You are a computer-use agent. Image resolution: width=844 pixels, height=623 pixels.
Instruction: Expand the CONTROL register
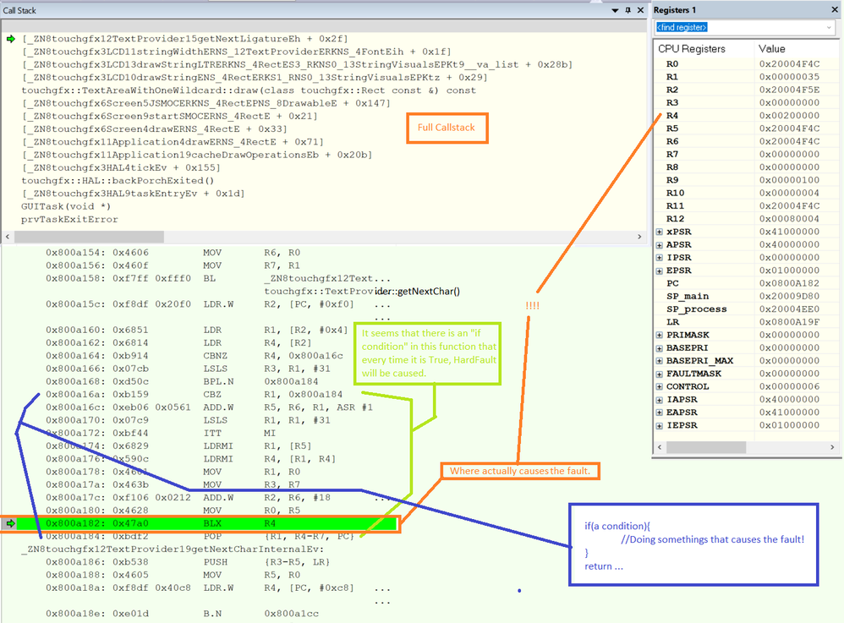point(660,387)
